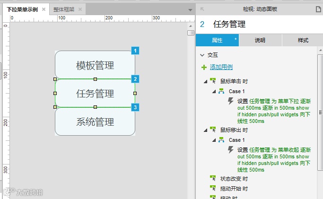The width and height of the screenshot is (323, 199).
Task: Click lightning action icon for 菜单下拉 action
Action: click(x=230, y=101)
